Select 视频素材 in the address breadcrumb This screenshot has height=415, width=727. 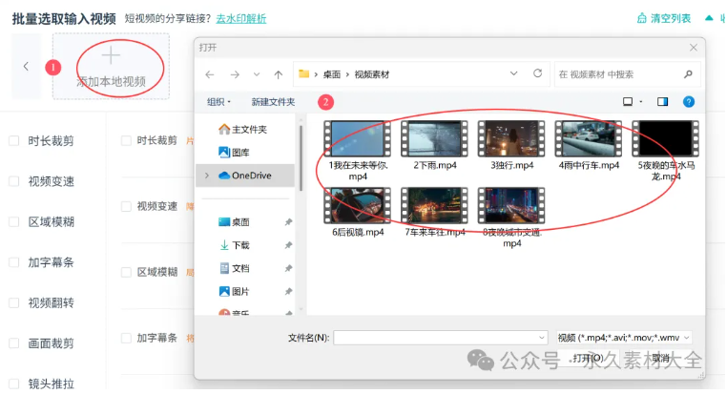tap(372, 74)
